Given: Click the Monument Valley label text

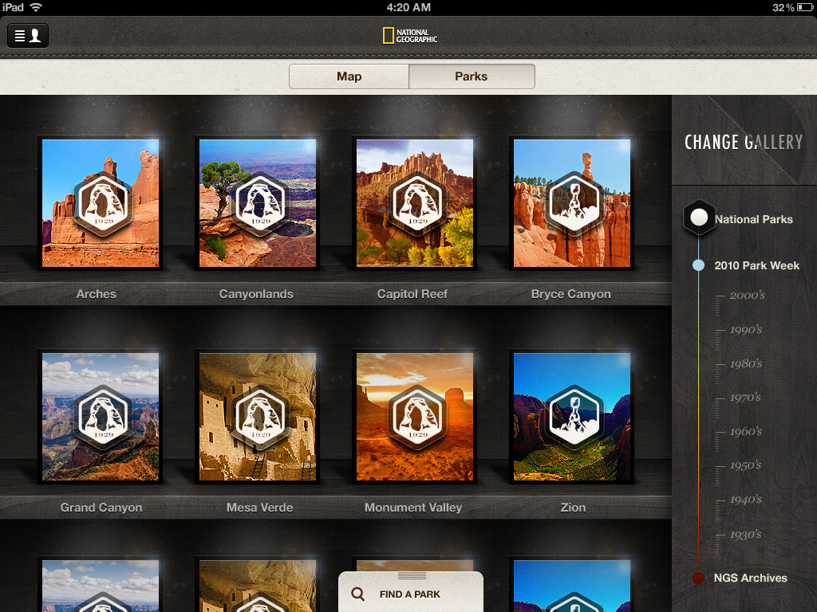Looking at the screenshot, I should 413,508.
